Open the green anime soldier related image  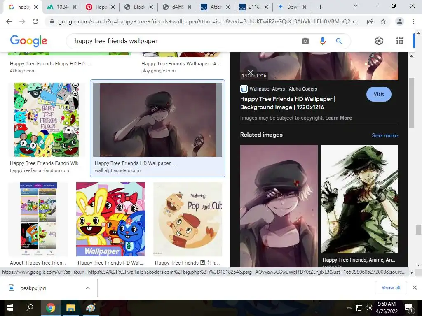[359, 199]
